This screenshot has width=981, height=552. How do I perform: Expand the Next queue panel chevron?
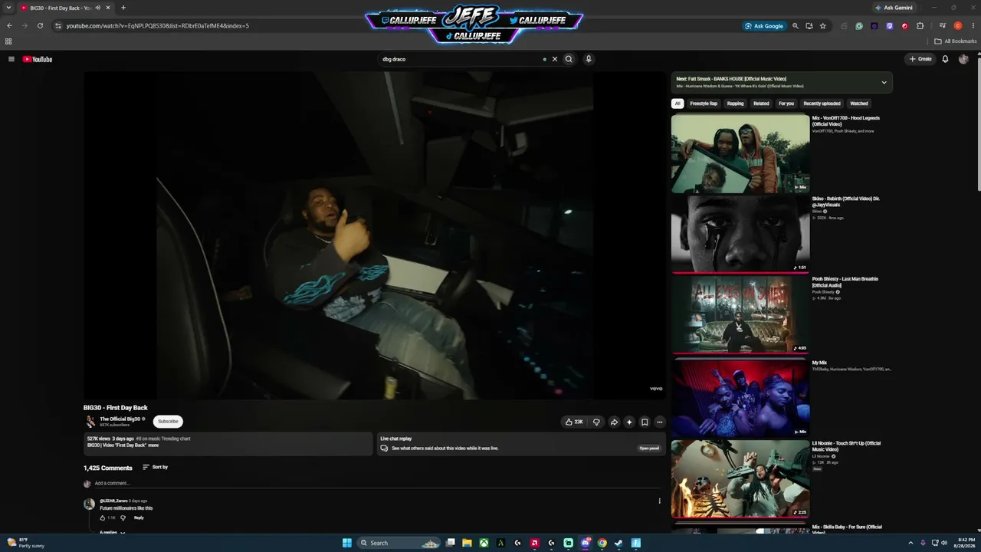[x=884, y=83]
